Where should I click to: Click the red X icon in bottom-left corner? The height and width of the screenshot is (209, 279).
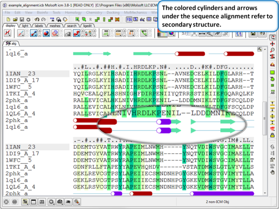(x=7, y=202)
